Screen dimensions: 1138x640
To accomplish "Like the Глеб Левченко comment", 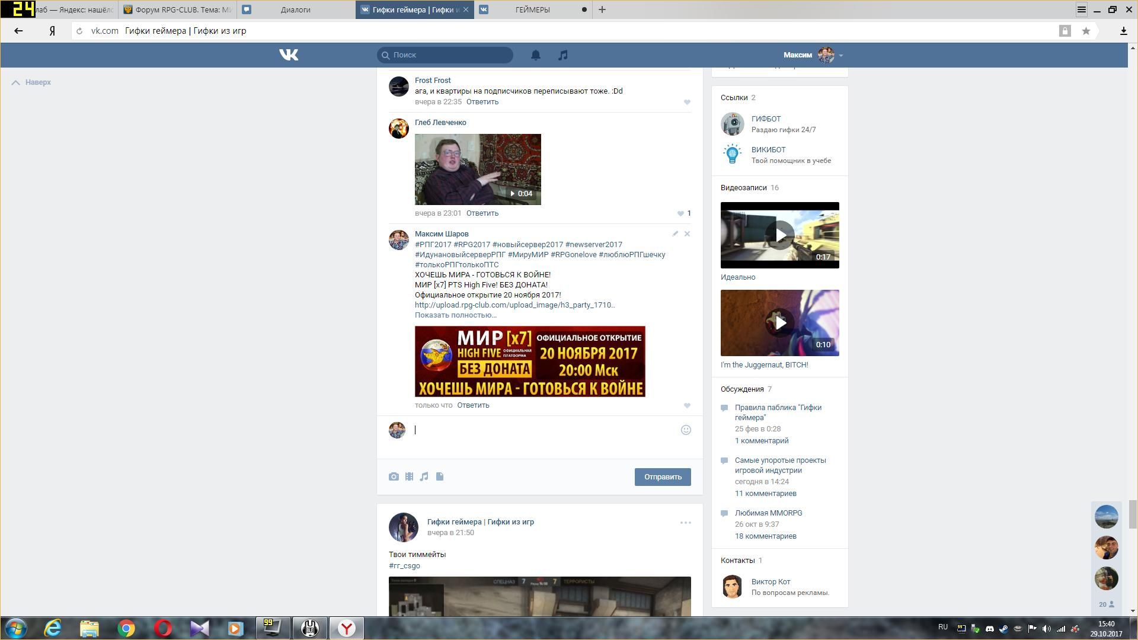I will tap(681, 213).
